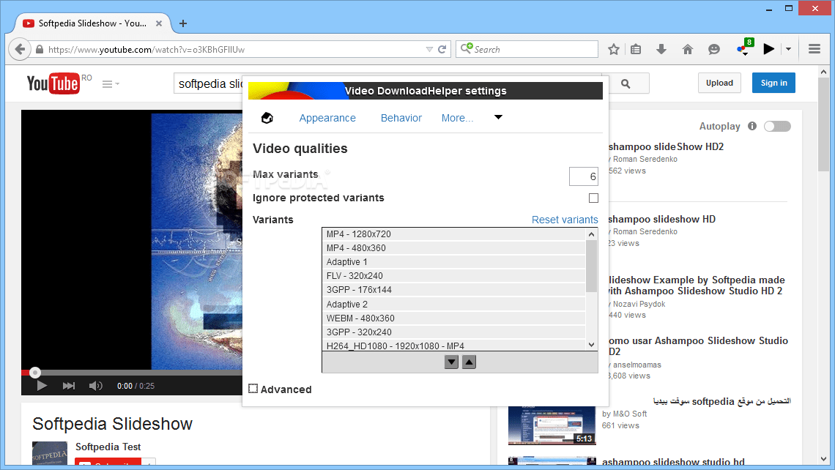Image resolution: width=835 pixels, height=470 pixels.
Task: Click the Firefox home icon
Action: (x=687, y=48)
